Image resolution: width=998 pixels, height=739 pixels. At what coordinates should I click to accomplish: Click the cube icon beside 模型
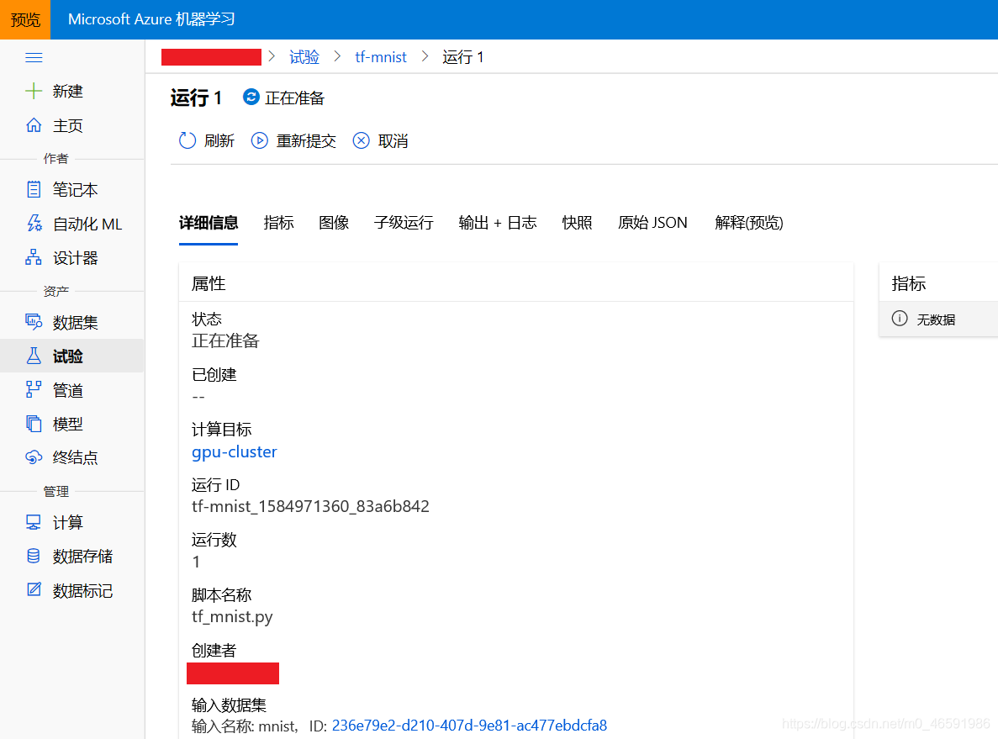pyautogui.click(x=34, y=423)
